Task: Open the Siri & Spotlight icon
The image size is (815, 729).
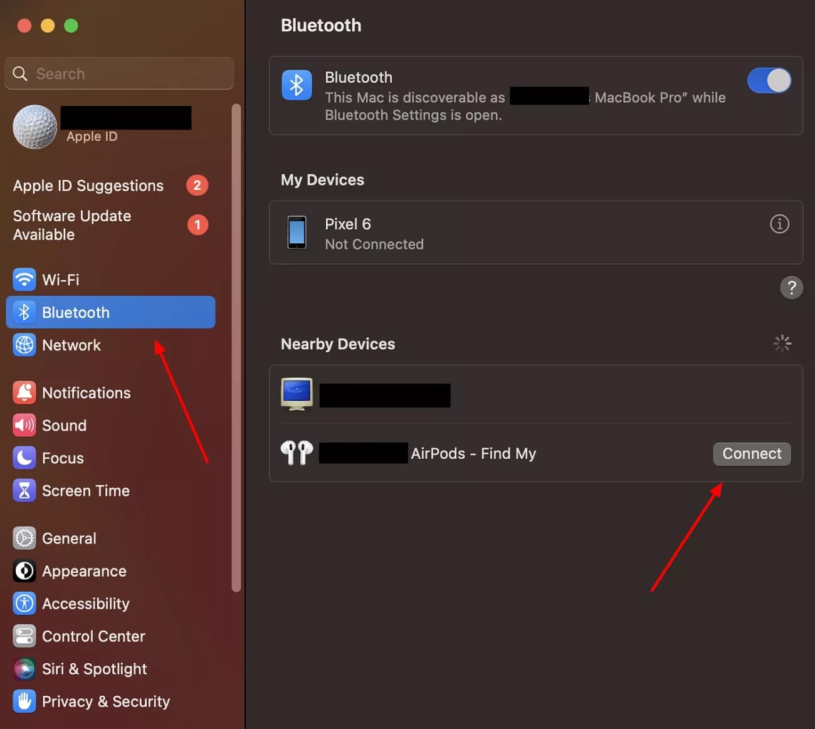Action: 24,668
